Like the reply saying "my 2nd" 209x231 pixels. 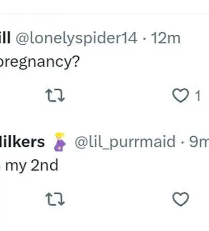pyautogui.click(x=180, y=199)
